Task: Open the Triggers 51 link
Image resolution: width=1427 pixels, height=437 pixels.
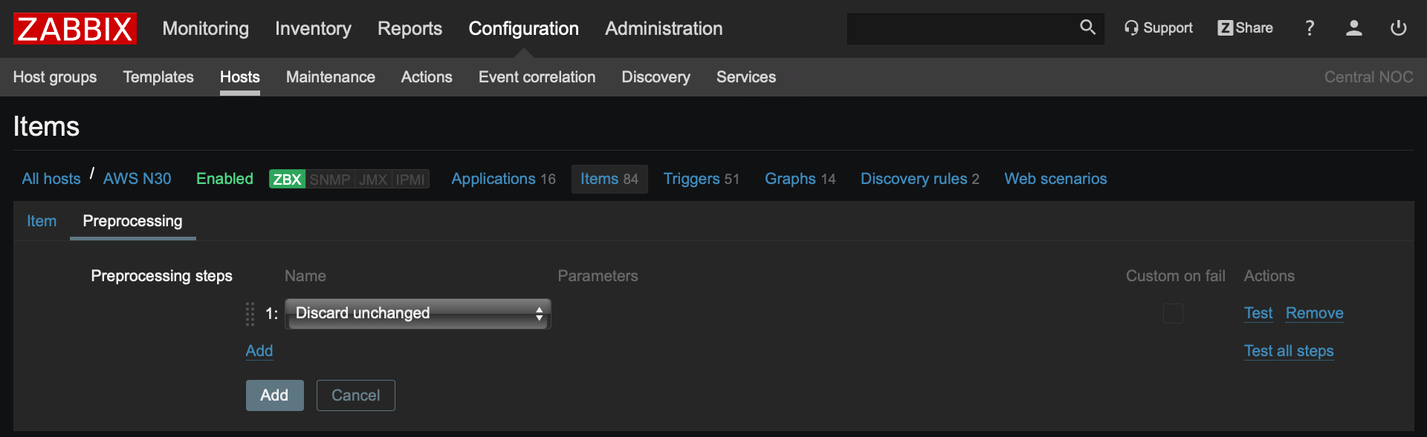Action: (x=701, y=179)
